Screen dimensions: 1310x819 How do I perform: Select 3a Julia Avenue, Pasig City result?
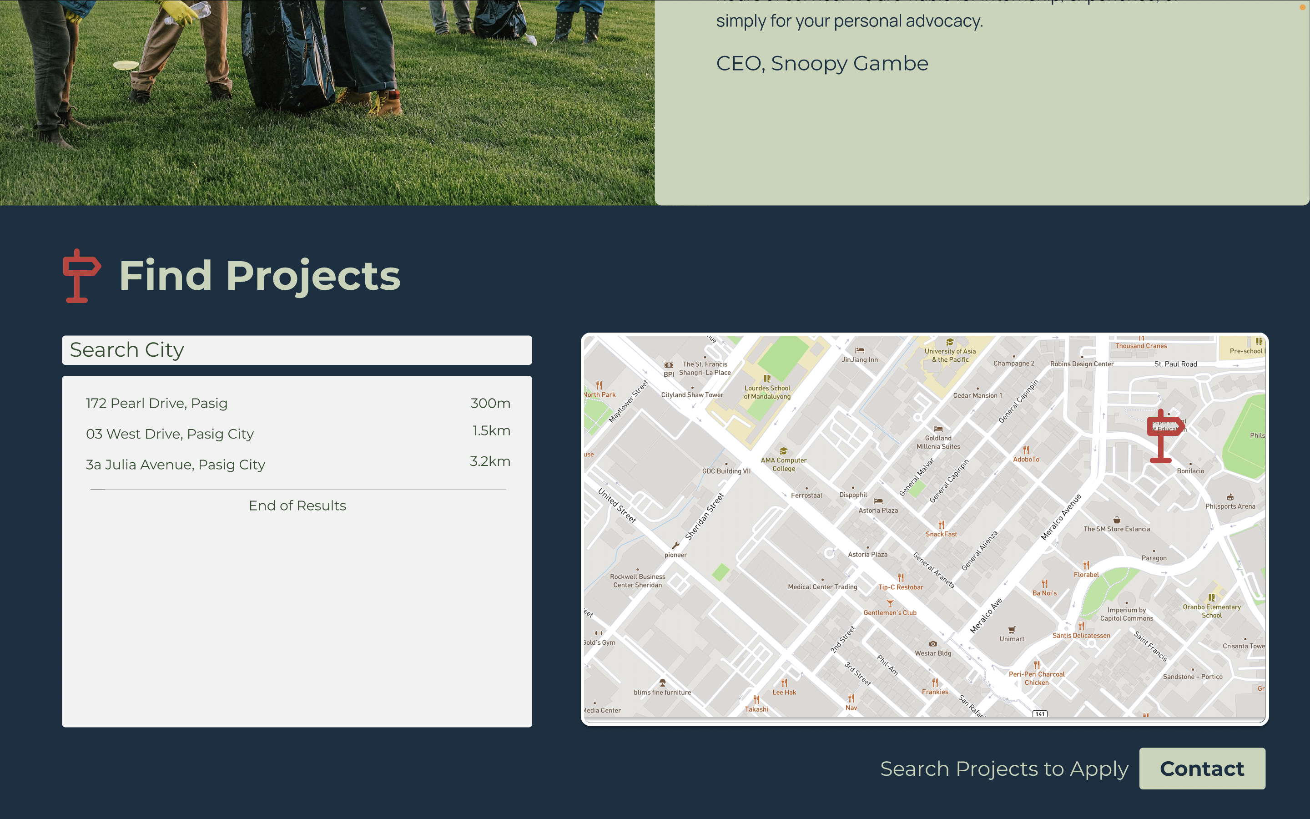176,465
